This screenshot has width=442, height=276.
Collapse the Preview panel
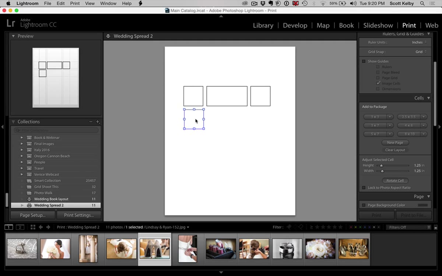[x=13, y=36]
